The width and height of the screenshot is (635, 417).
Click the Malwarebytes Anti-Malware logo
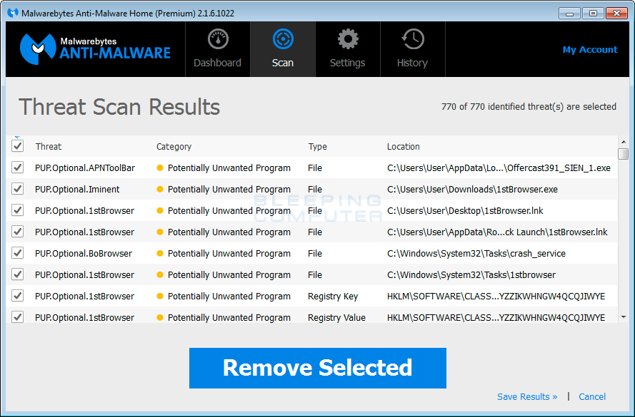[95, 49]
